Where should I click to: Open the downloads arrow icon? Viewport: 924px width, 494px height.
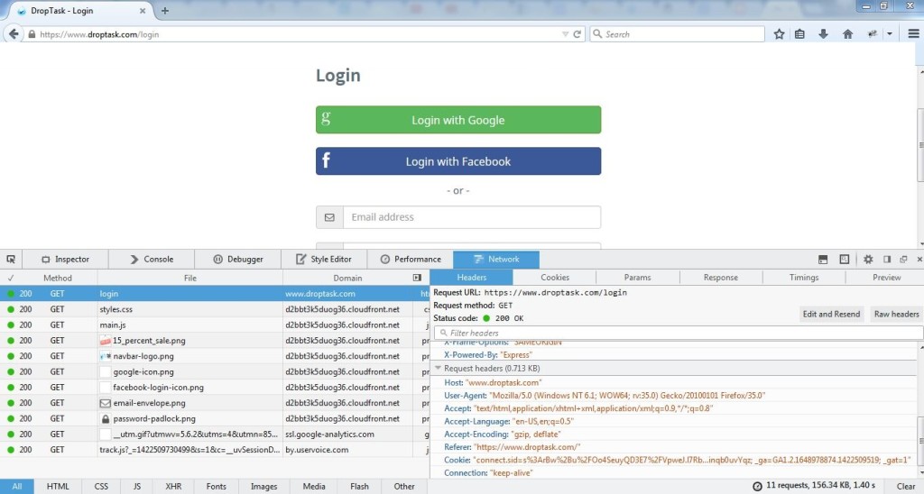pyautogui.click(x=823, y=34)
